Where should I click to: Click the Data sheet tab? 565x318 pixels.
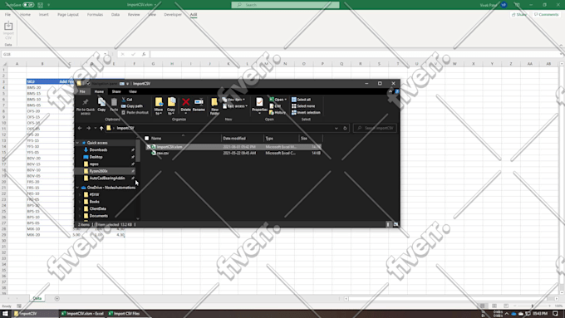tap(37, 299)
